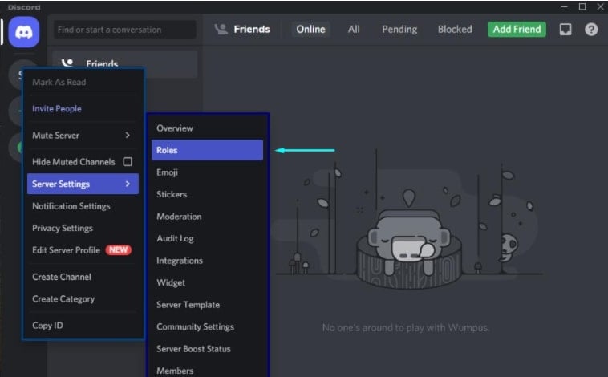Expand the Server Settings submenu chevron
The image size is (608, 377).
128,184
